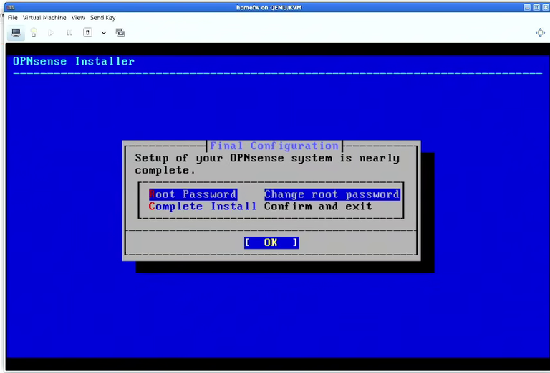Click the Final Configuration dialog title
Viewport: 550px width, 373px height.
coord(274,146)
